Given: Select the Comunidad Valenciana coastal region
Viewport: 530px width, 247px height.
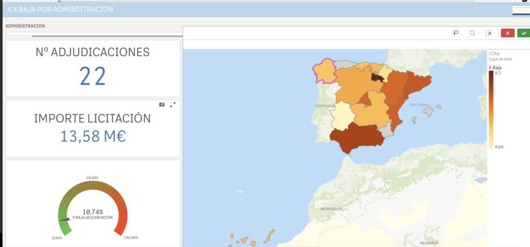Looking at the screenshot, I should click(395, 116).
